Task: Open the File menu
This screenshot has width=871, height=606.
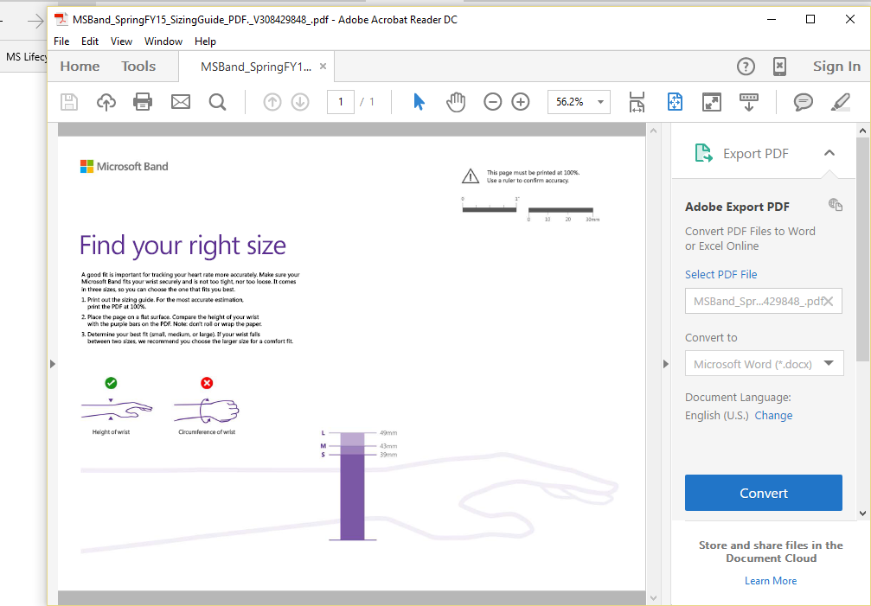Action: (x=61, y=41)
